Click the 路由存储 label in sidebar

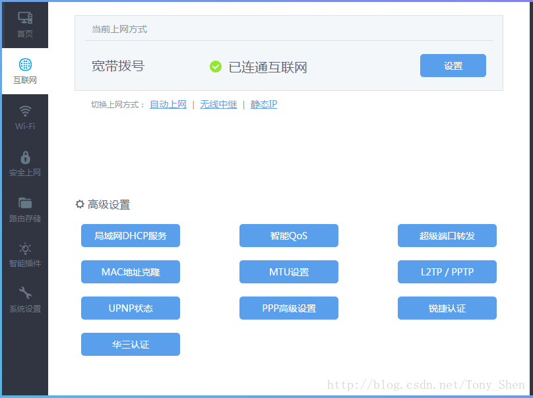pos(25,218)
